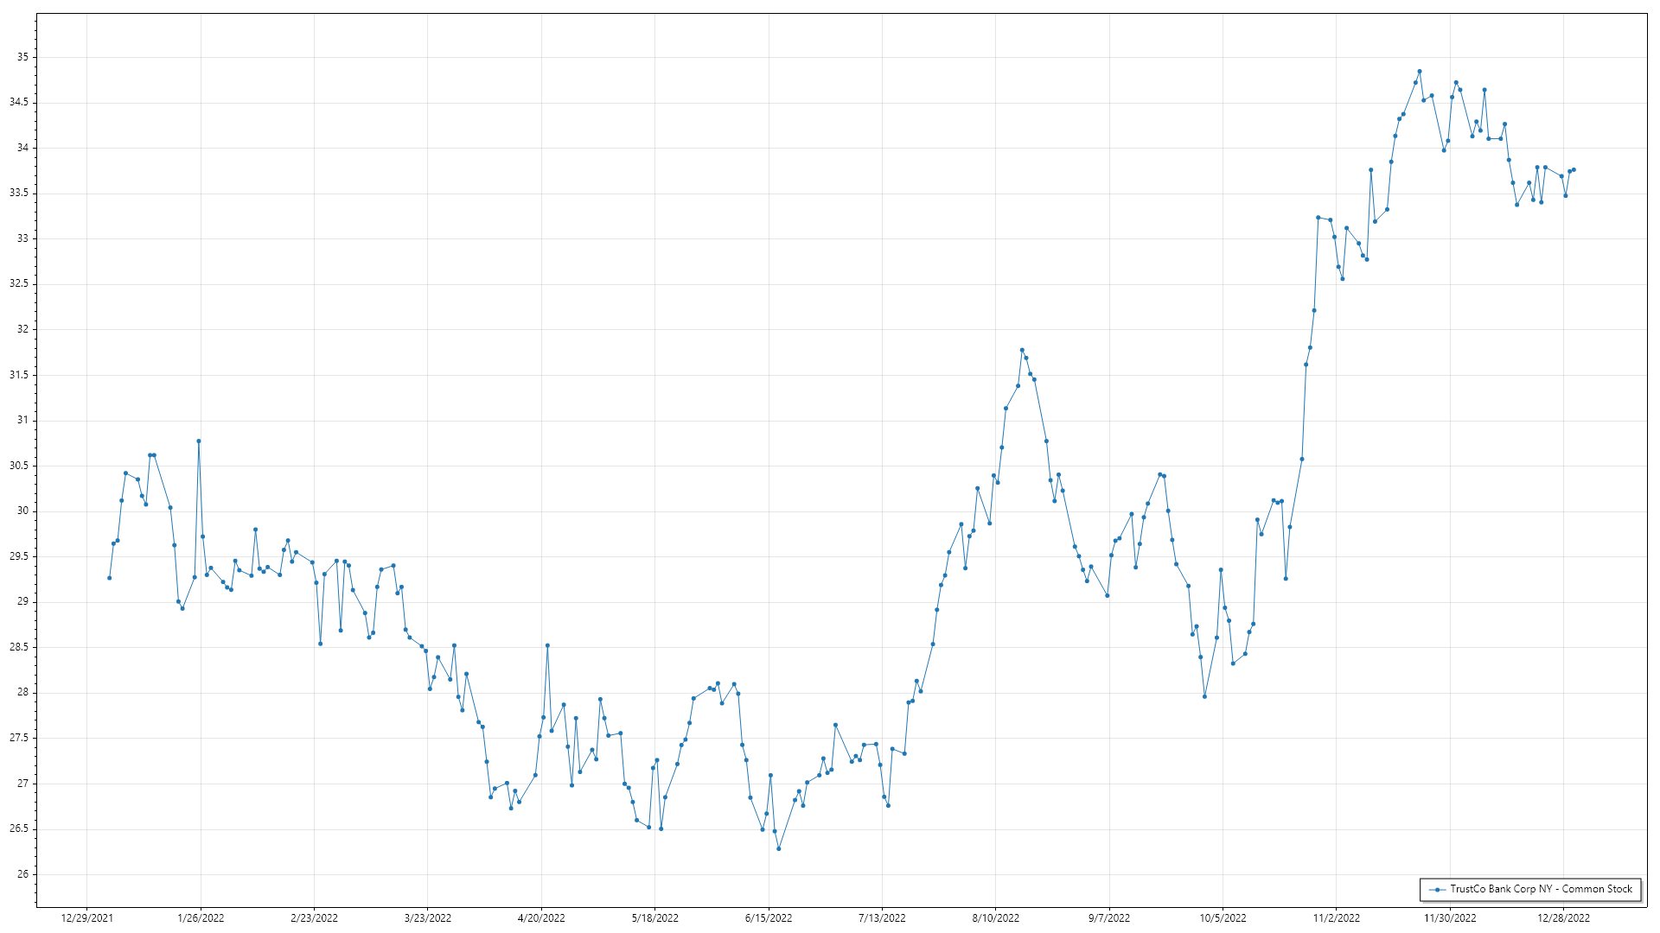Click the TrustCo Bank Corp NY legend label
Image resolution: width=1660 pixels, height=933 pixels.
tap(1541, 889)
